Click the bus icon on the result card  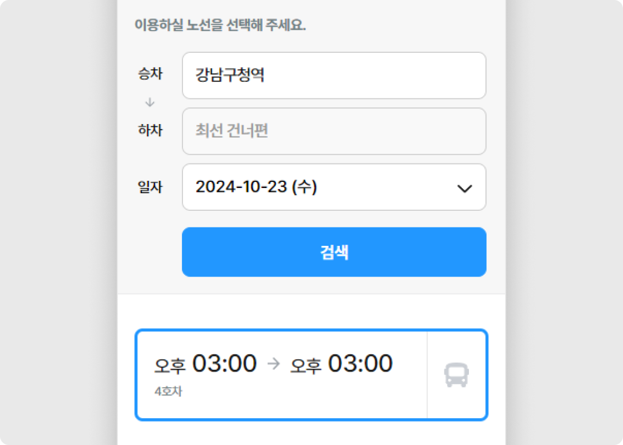coord(456,375)
